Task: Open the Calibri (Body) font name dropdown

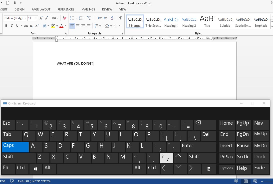Action: coord(25,18)
